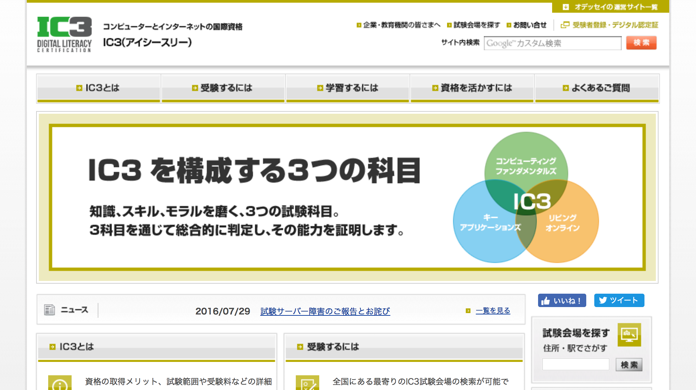Click the IC3 Digital Literacy logo

(x=64, y=34)
